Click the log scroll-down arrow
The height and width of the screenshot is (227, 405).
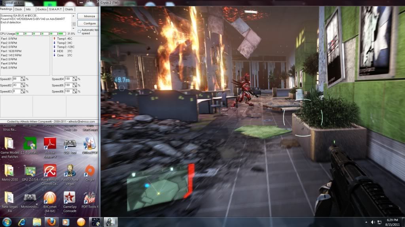74,28
